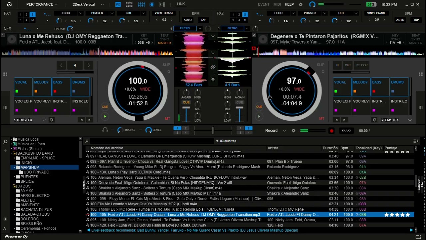
Task: Toggle channel 1 headphone CUE in mixer
Action: click(x=186, y=103)
